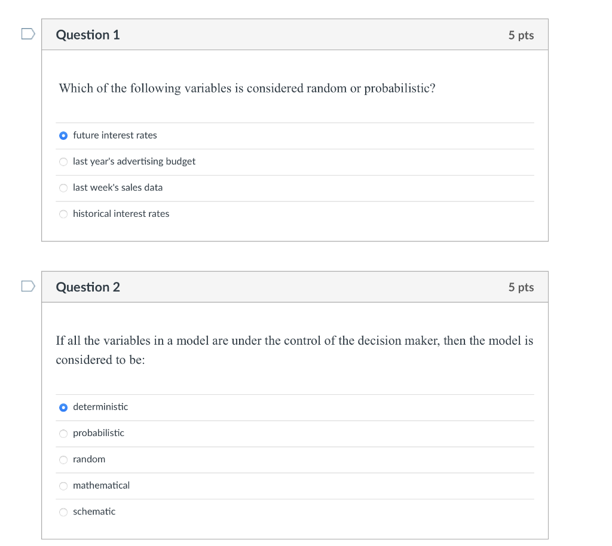
Task: Click the Question 1 prompt text
Action: point(247,88)
